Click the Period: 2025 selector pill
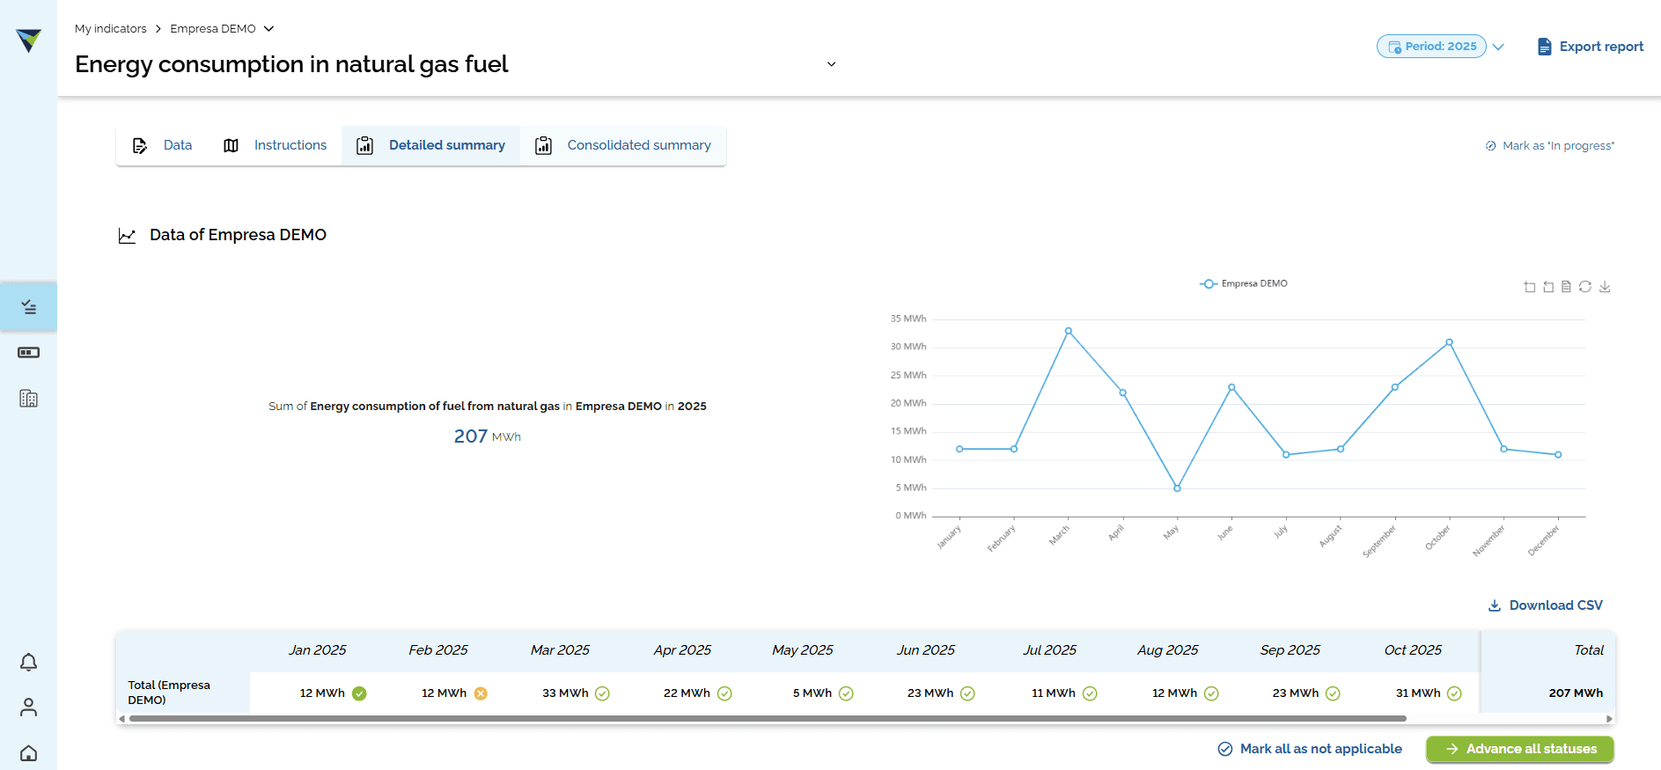Viewport: 1661px width, 770px height. point(1431,47)
